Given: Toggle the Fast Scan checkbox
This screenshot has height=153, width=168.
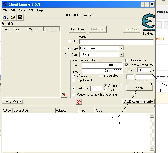Looking at the screenshot, I should [73, 88].
